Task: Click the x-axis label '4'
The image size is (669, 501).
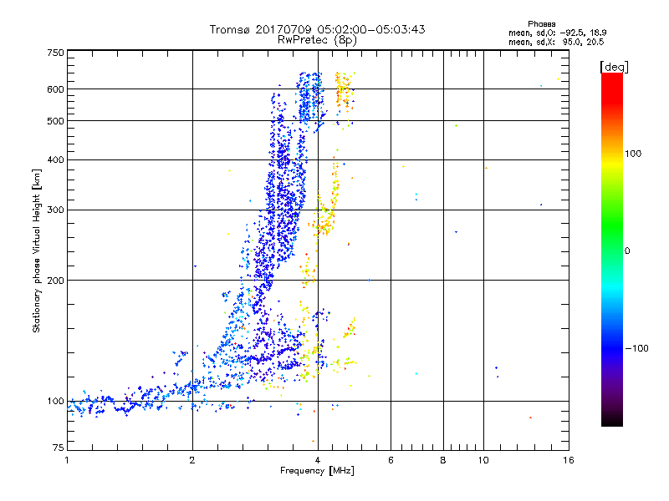Action: [318, 460]
